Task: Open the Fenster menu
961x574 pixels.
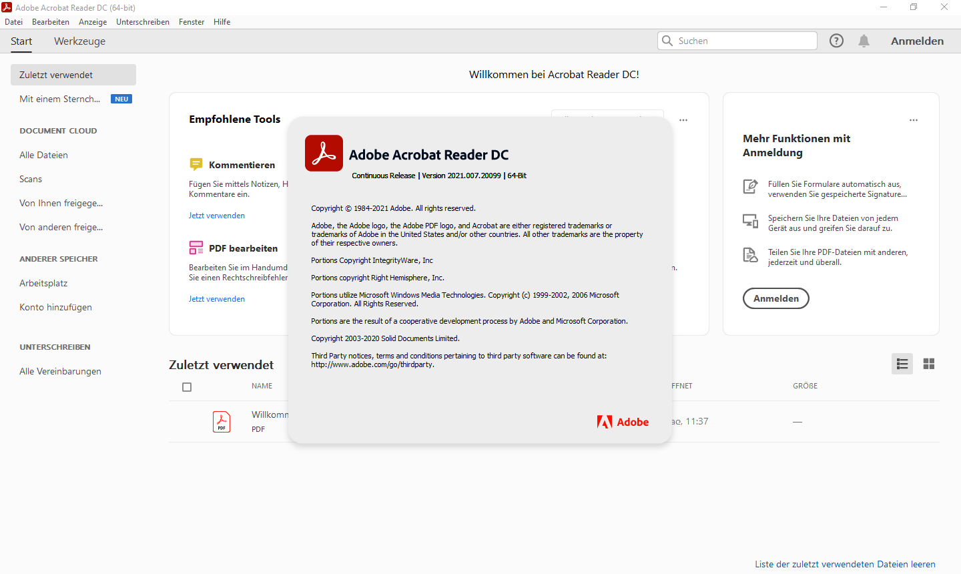Action: coord(192,22)
